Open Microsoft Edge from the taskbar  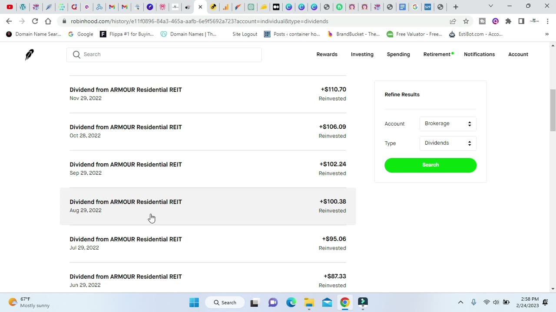(x=291, y=302)
